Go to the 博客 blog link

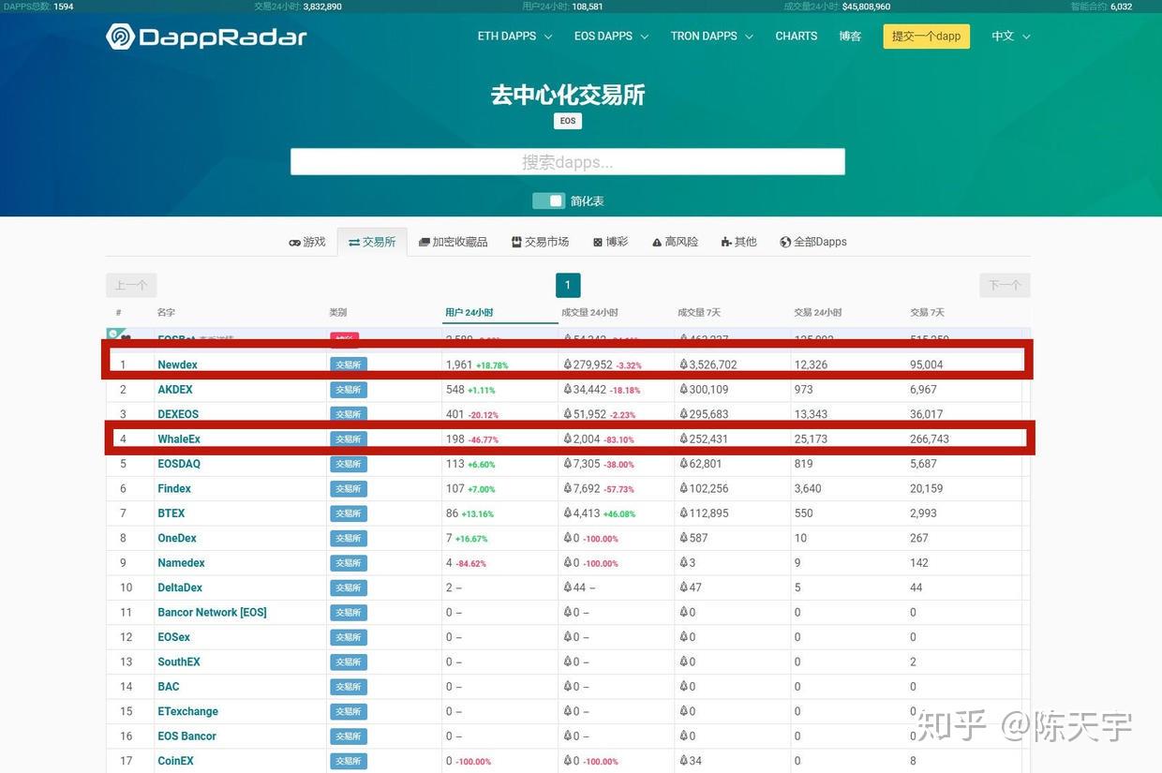(850, 37)
